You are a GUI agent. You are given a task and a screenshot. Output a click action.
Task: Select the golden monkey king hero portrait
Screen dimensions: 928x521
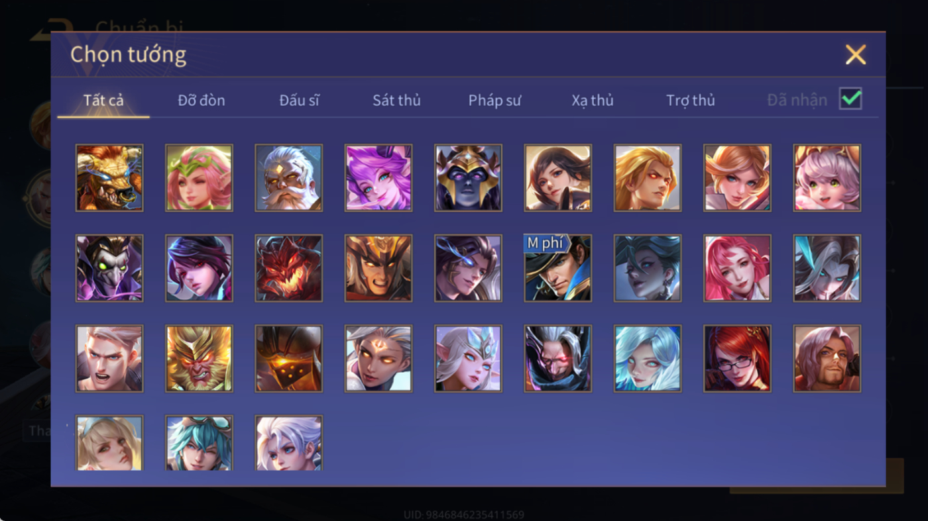tap(199, 358)
